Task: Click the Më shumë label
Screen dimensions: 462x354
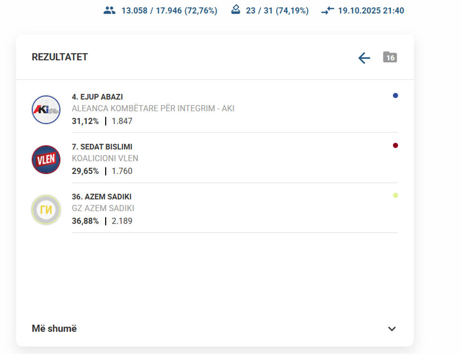Action: click(x=54, y=329)
